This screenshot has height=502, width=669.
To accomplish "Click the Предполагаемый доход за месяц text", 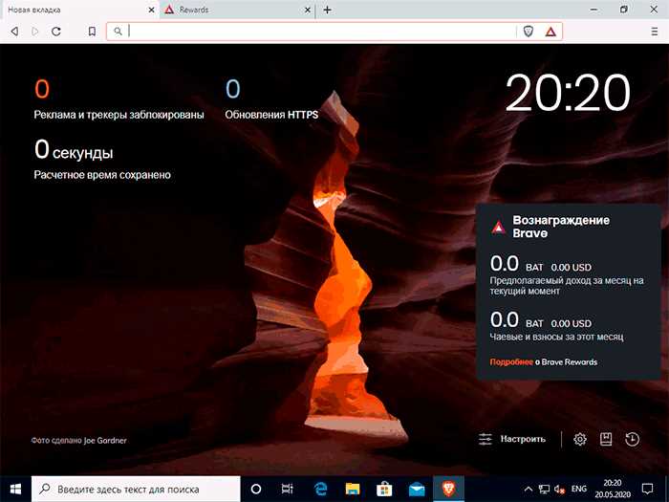I will click(567, 286).
